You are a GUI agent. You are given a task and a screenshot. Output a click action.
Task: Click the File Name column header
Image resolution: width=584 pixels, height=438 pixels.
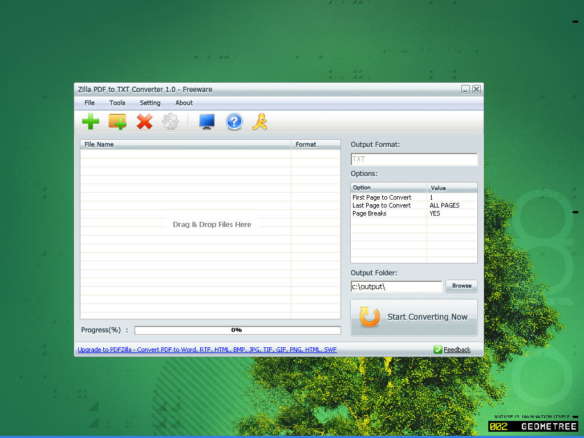[x=185, y=144]
